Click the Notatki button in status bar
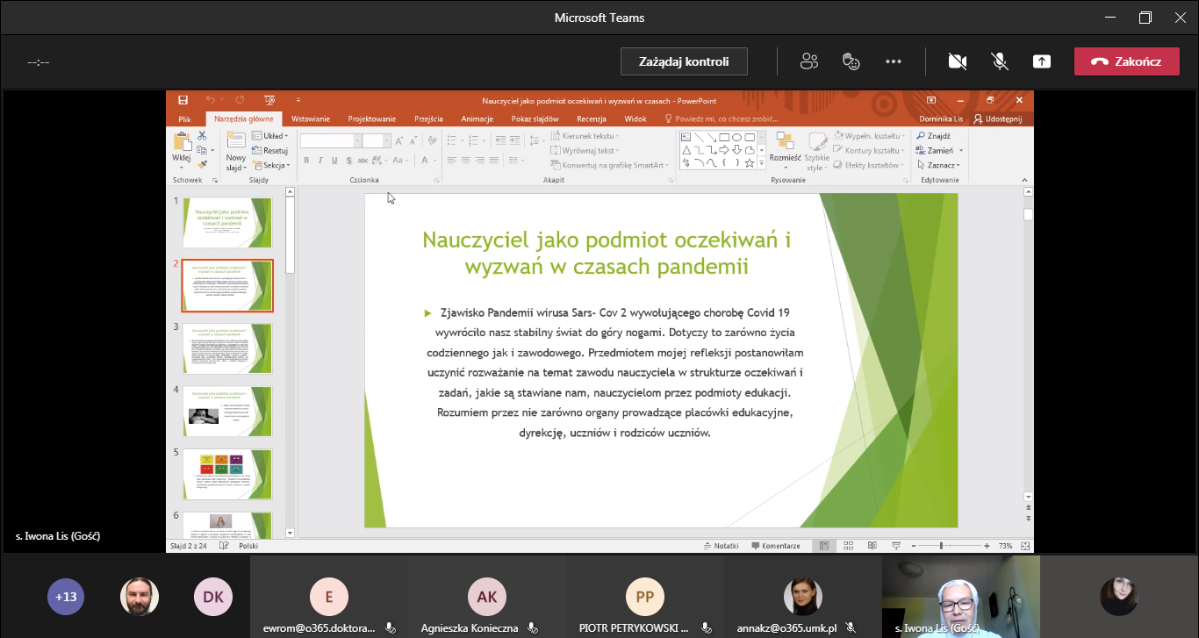This screenshot has width=1199, height=638. pyautogui.click(x=721, y=546)
